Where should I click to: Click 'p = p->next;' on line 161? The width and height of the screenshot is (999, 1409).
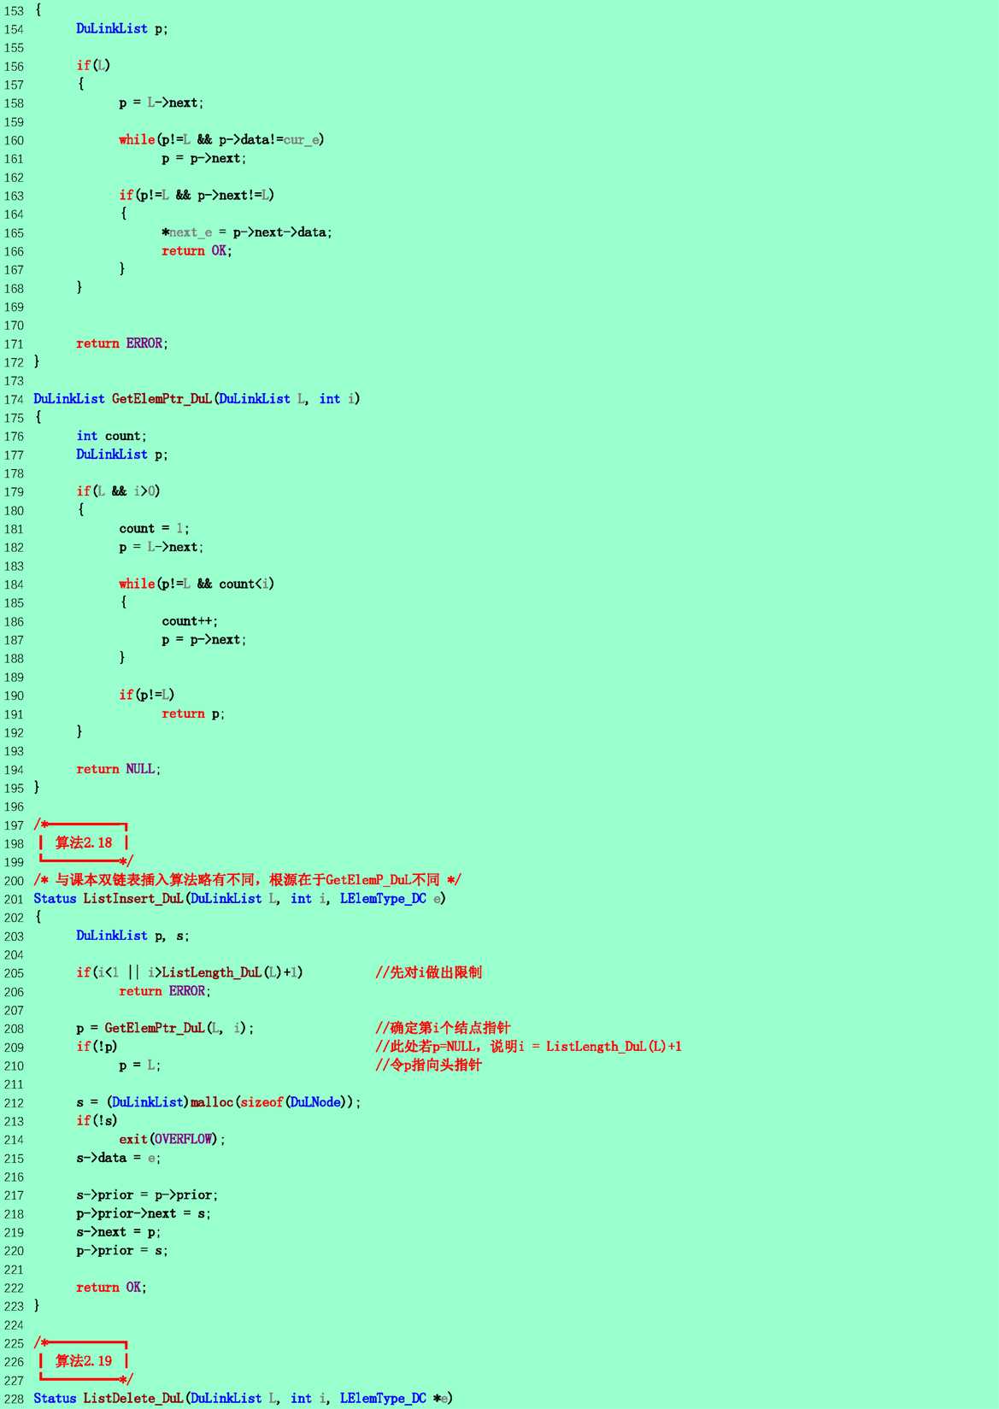click(x=204, y=158)
